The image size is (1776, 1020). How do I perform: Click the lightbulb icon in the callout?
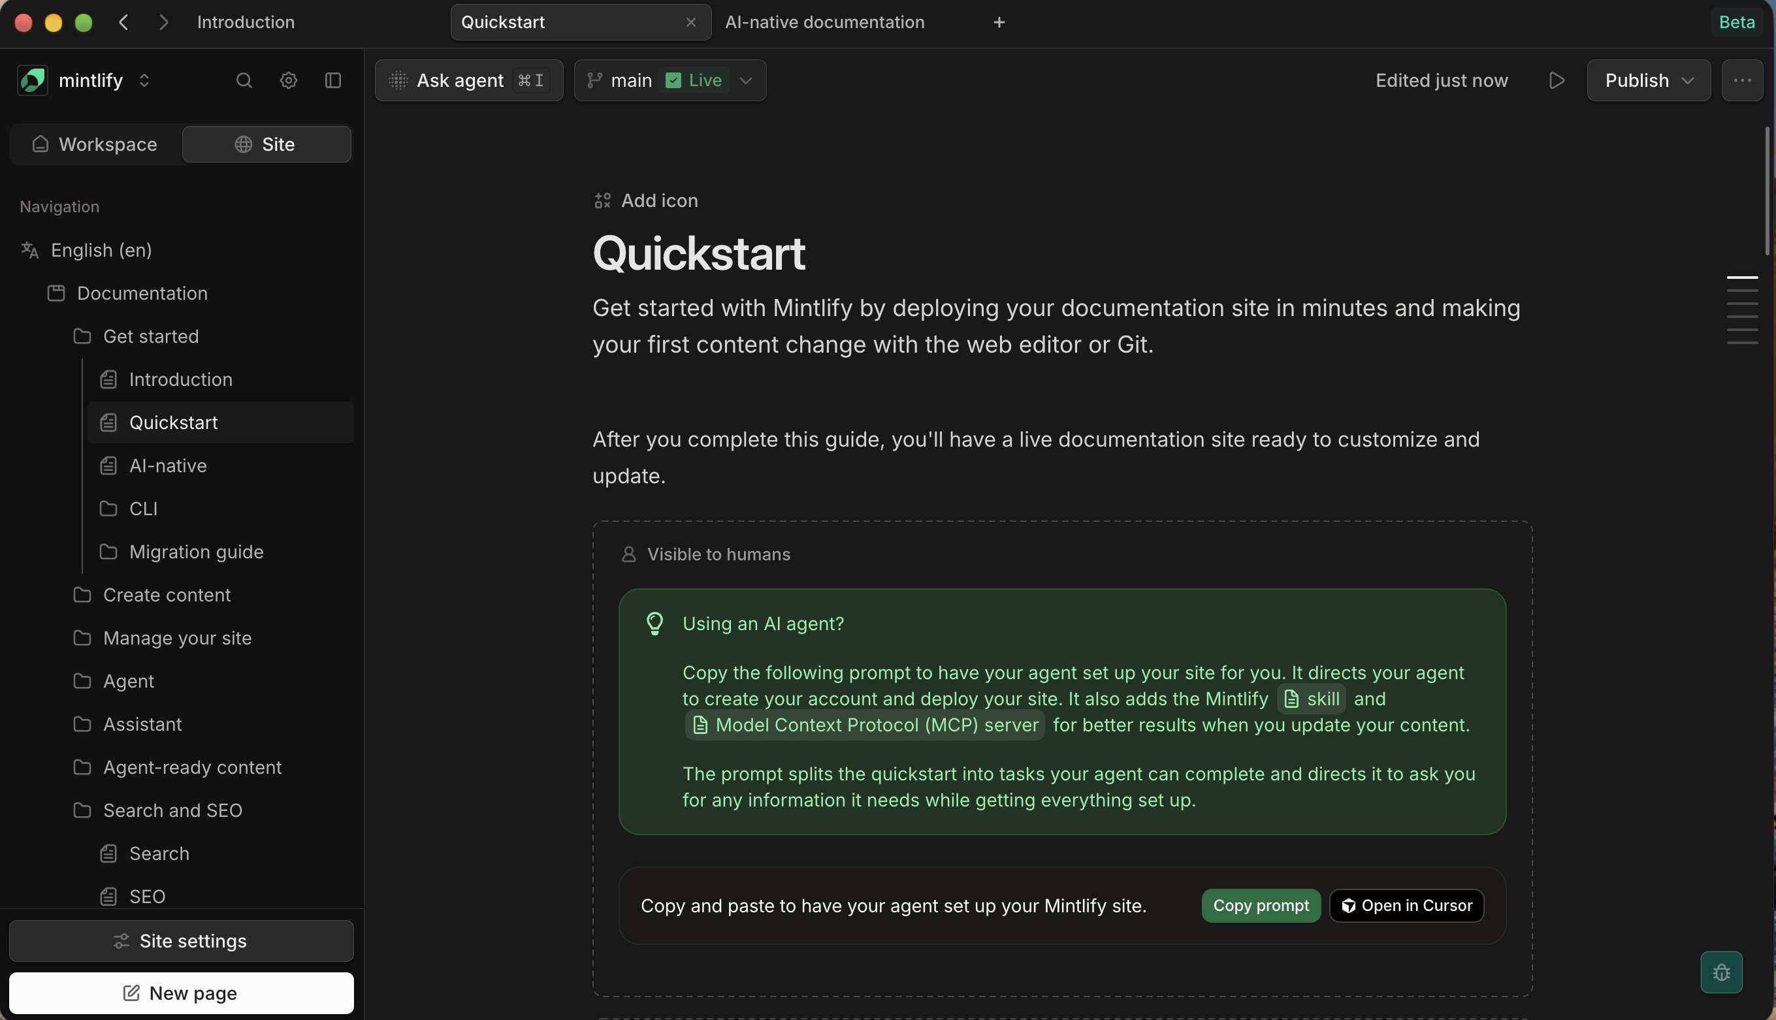[x=654, y=624]
